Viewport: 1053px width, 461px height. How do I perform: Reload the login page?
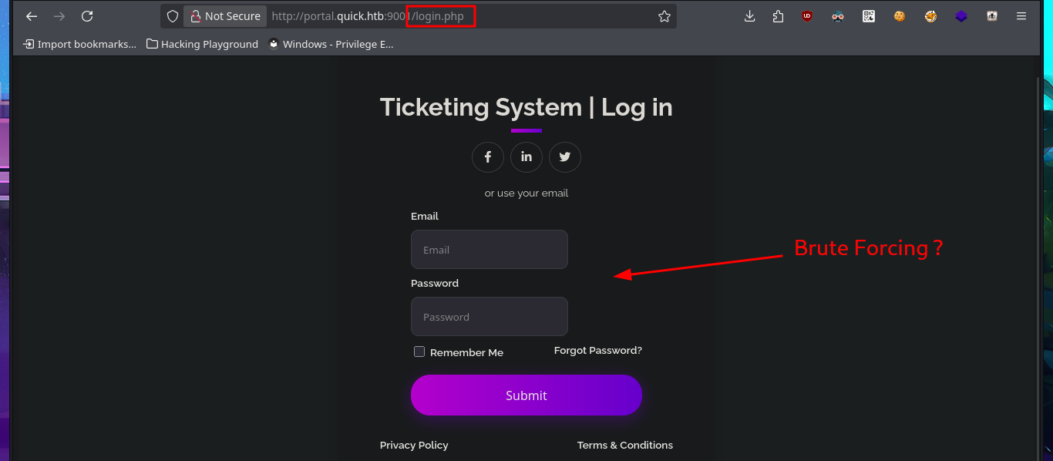[87, 16]
